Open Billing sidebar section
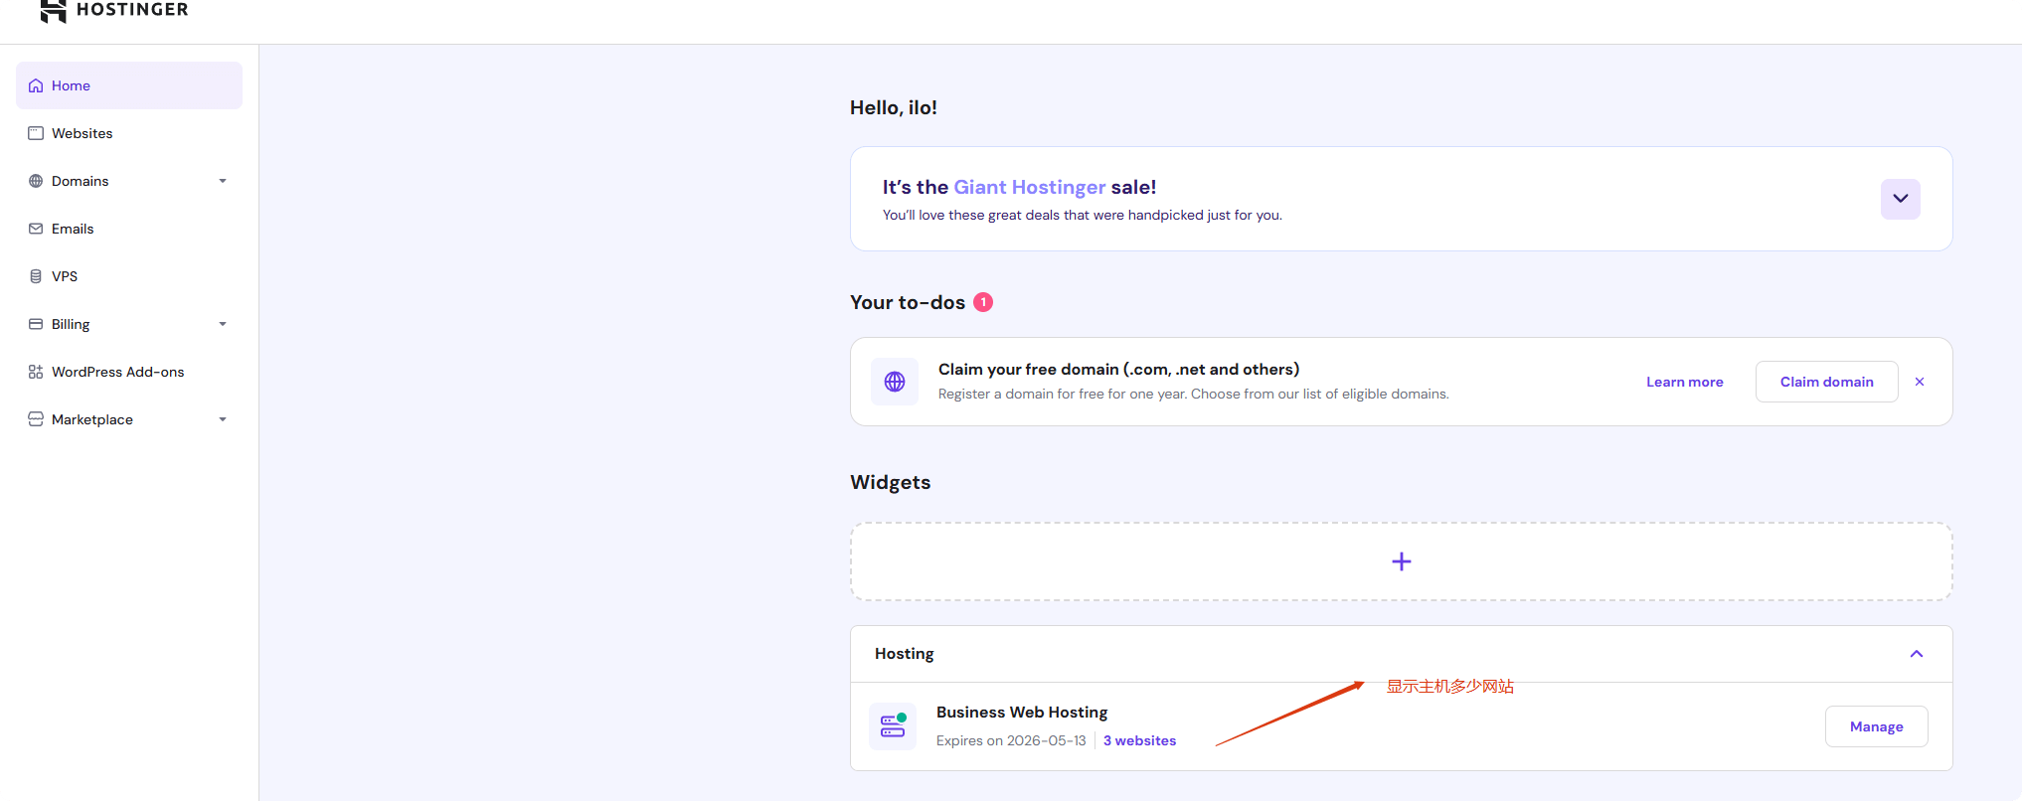This screenshot has height=801, width=2022. [x=129, y=324]
